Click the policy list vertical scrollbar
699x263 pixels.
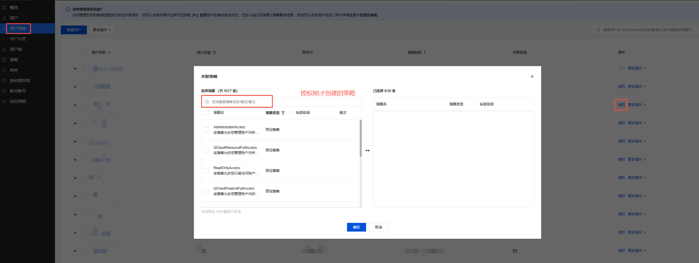click(361, 138)
